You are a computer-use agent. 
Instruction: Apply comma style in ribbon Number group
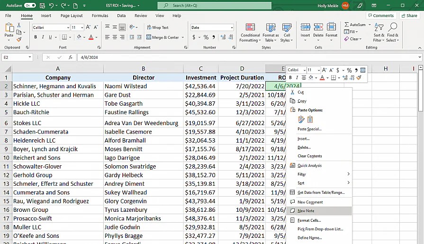pos(214,37)
